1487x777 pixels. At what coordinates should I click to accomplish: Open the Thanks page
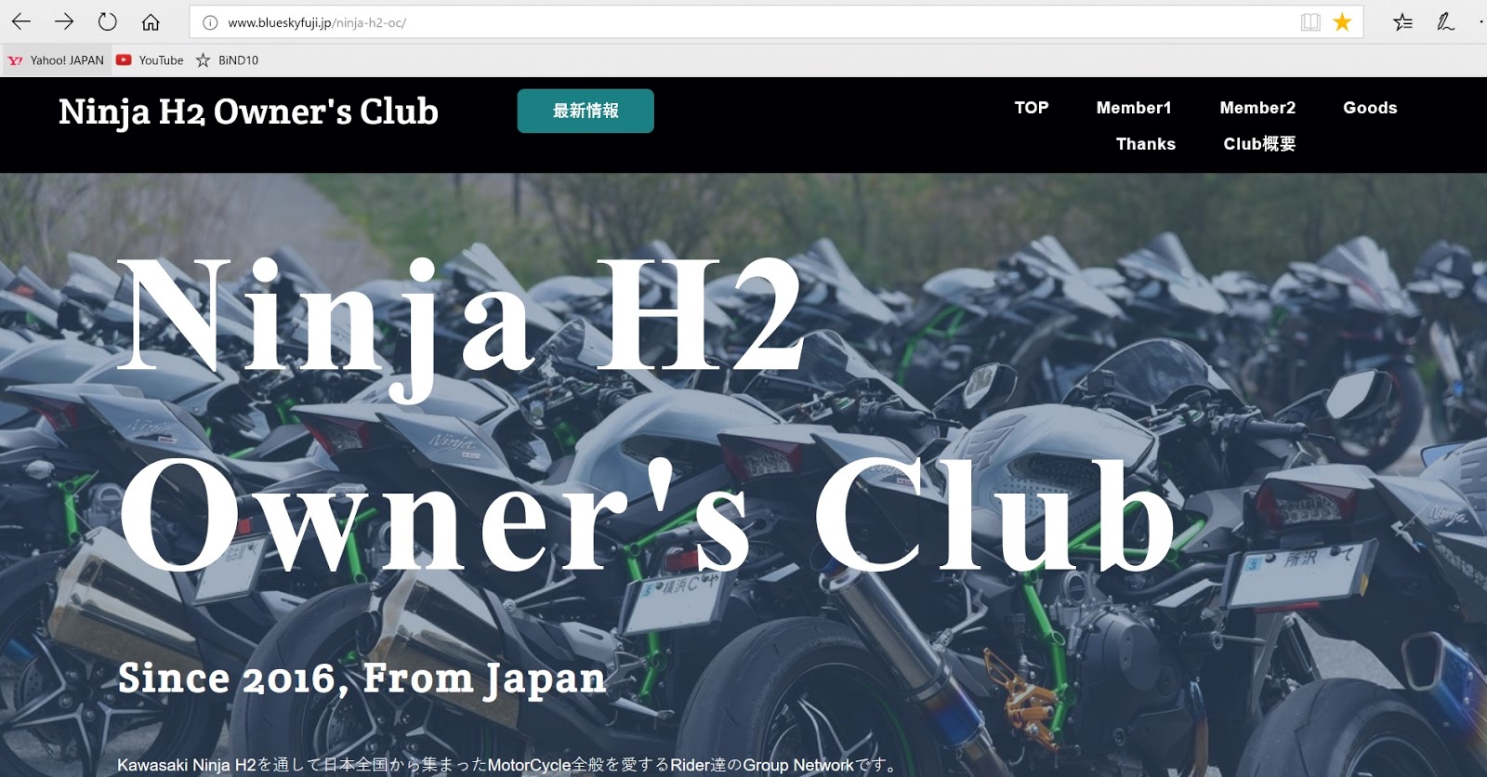[1146, 144]
